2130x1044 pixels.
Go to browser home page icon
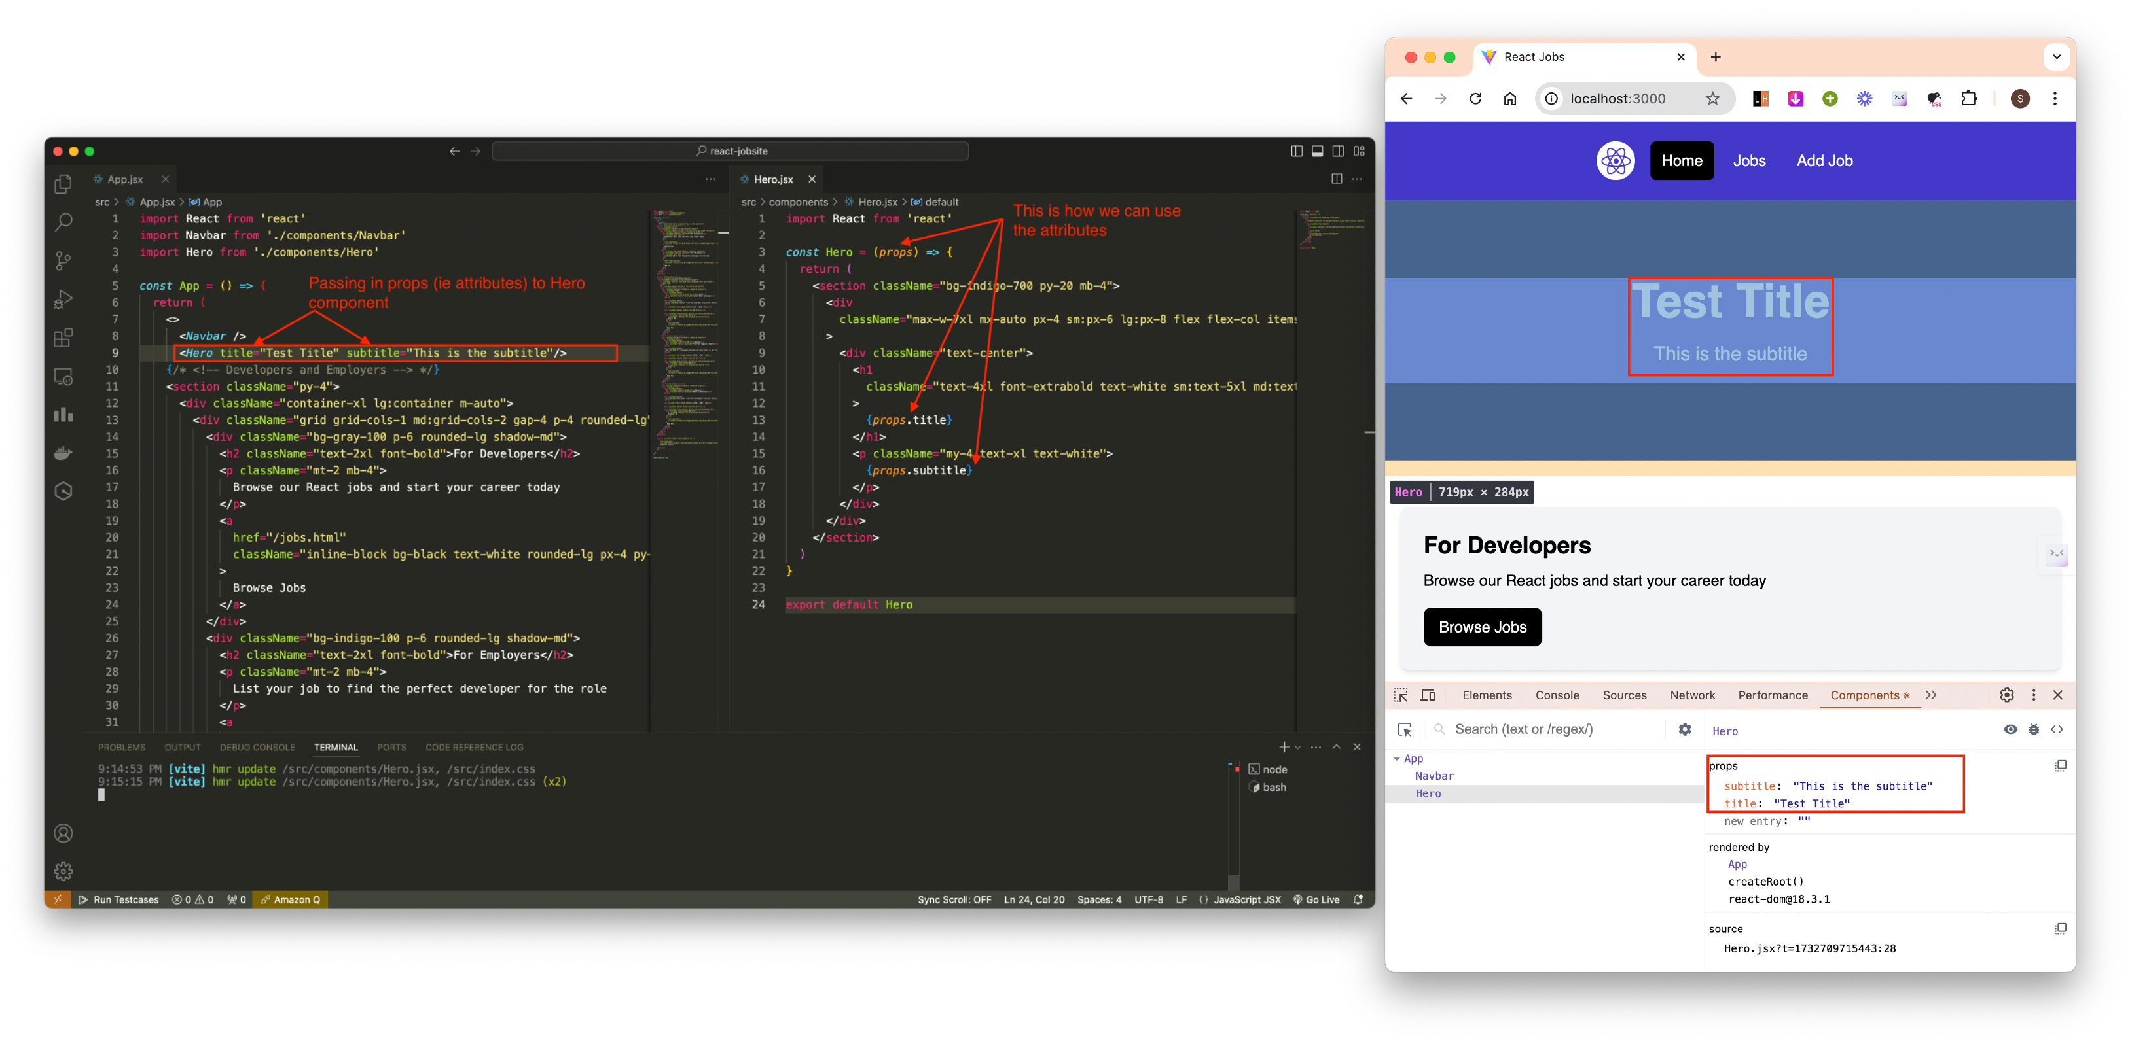pos(1510,98)
